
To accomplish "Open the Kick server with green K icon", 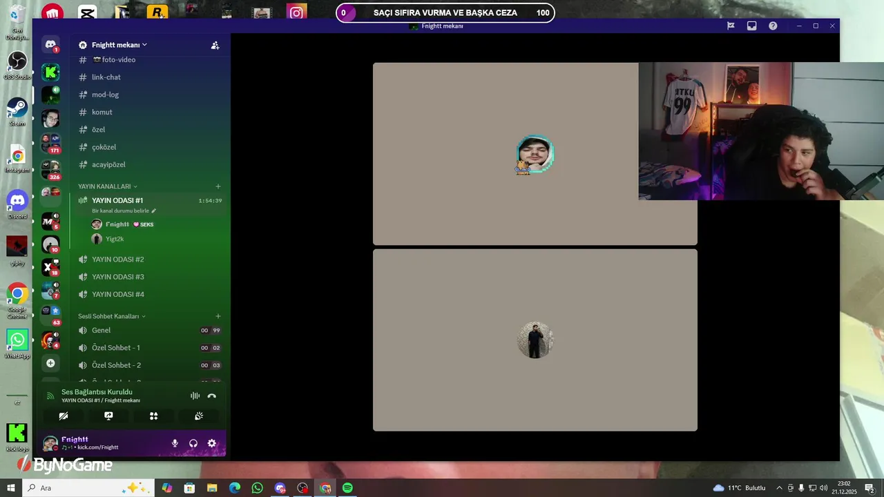I will [50, 72].
